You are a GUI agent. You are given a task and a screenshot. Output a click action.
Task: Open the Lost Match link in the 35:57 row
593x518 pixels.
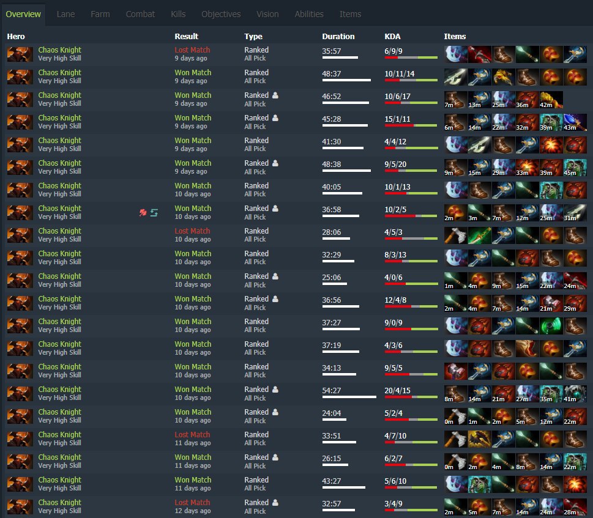coord(192,50)
